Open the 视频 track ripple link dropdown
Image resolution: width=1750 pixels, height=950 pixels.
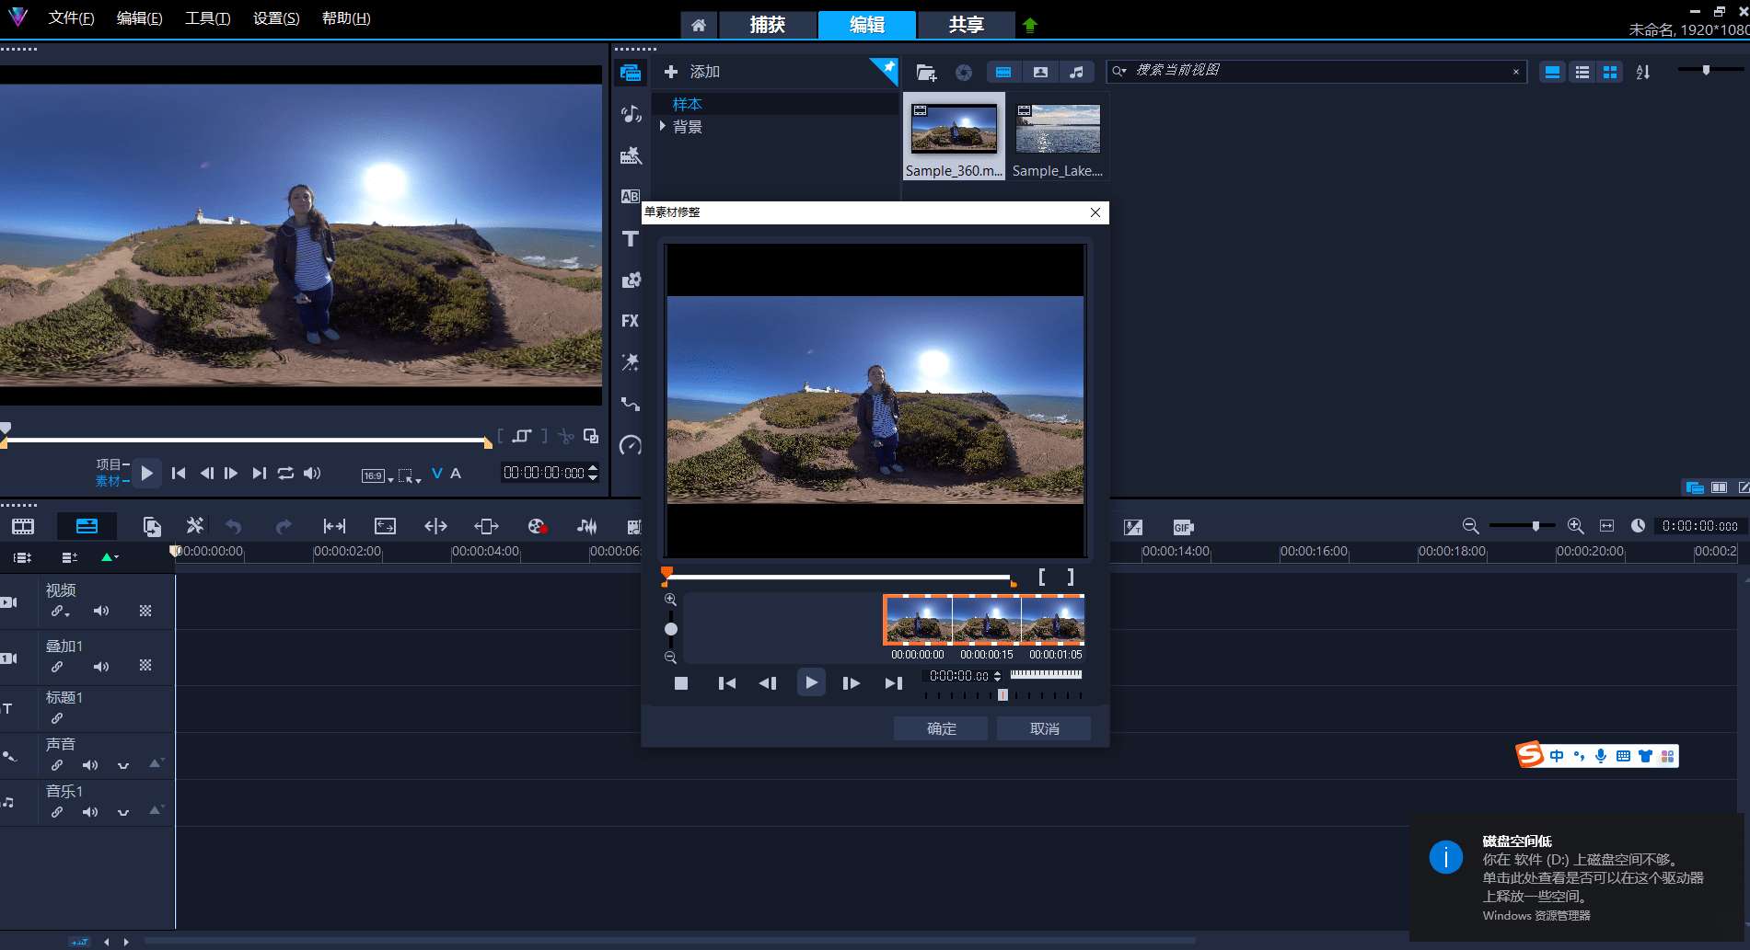point(61,612)
